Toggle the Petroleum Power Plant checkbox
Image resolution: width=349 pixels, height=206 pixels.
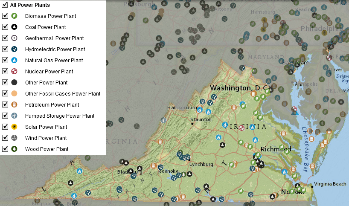tap(5, 104)
